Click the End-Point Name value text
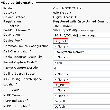Viewport: 110px width, 110px height. [x=74, y=30]
